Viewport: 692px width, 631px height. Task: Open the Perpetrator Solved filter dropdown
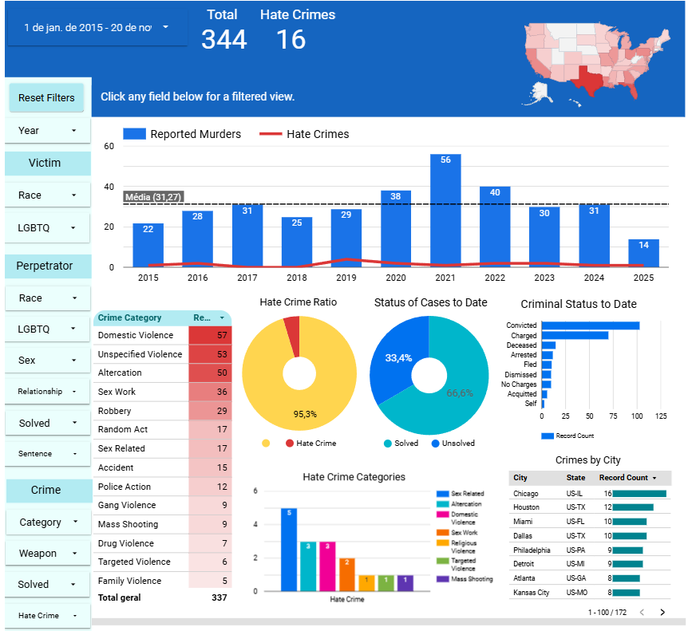coord(48,423)
